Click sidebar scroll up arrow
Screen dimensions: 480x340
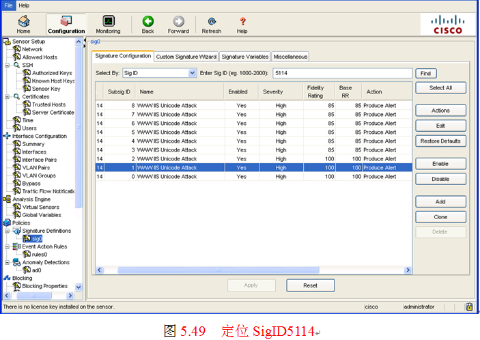click(x=79, y=42)
